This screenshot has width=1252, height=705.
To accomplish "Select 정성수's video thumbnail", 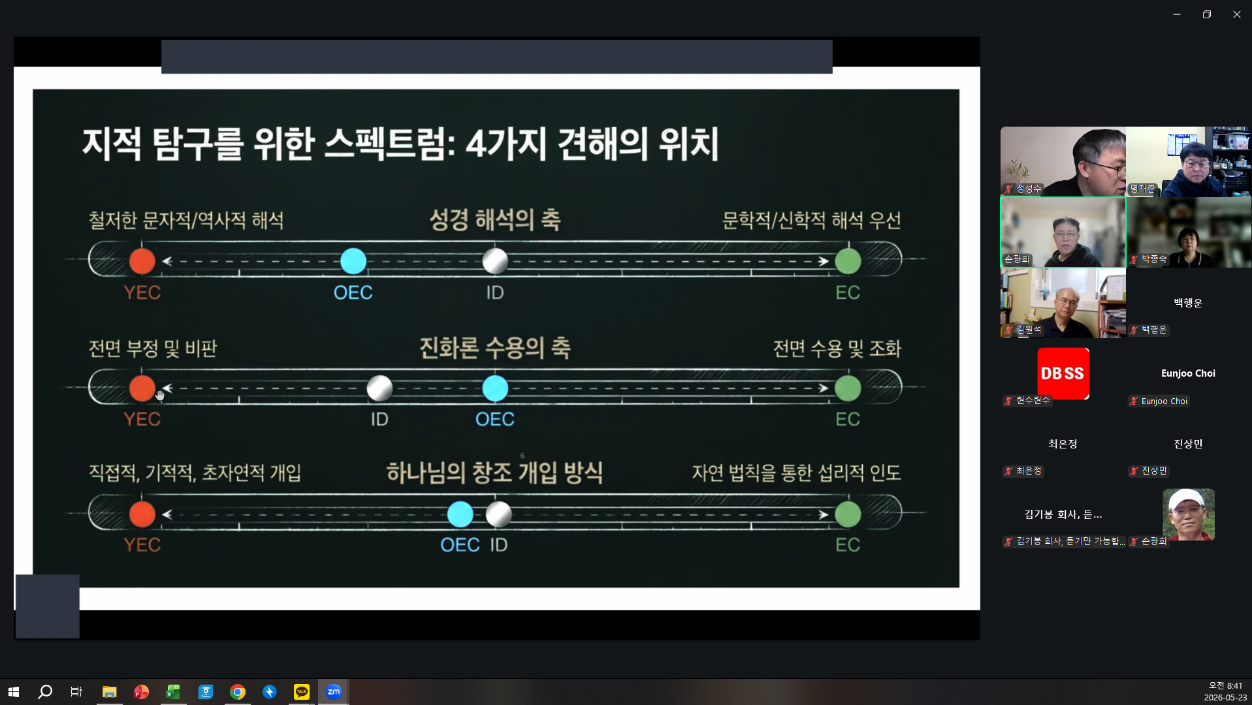I will click(x=1063, y=161).
